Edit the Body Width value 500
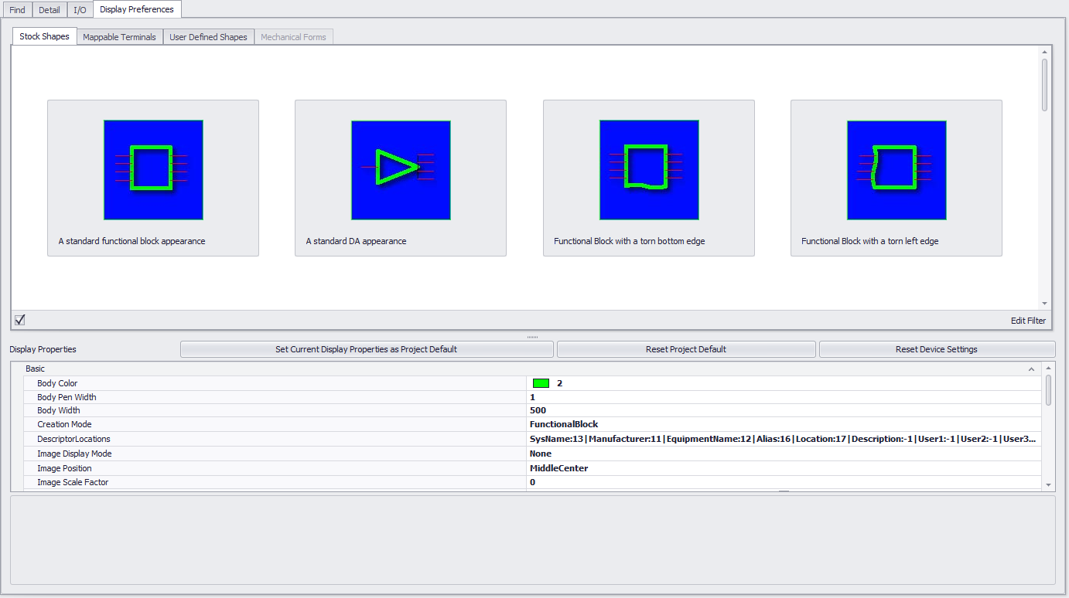The image size is (1069, 598). pyautogui.click(x=784, y=410)
